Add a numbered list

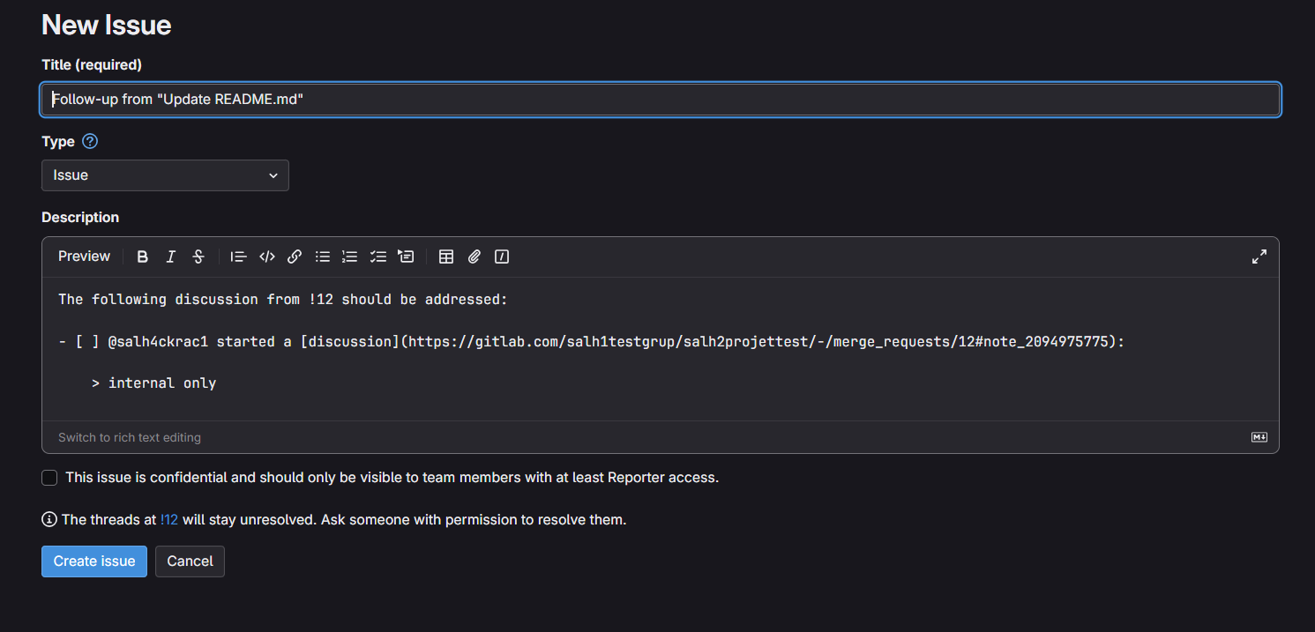pyautogui.click(x=350, y=257)
